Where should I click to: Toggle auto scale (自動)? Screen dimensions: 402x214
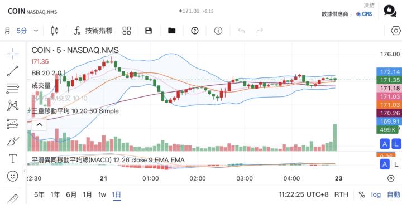pyautogui.click(x=394, y=194)
